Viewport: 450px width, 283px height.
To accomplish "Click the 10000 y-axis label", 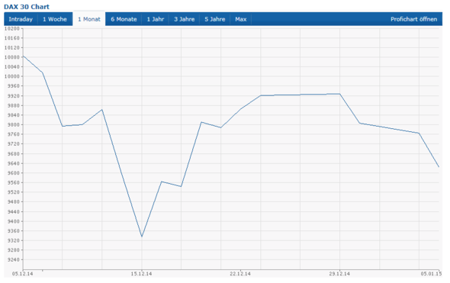I will tap(12, 76).
